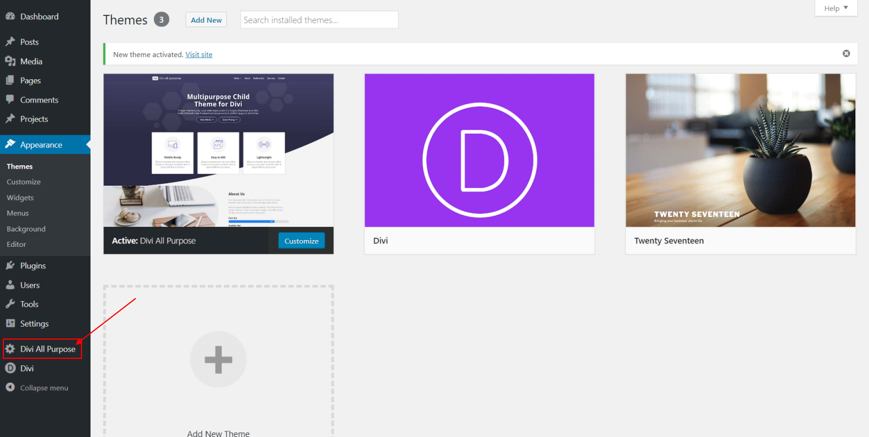This screenshot has width=869, height=437.
Task: Follow the Visit site link
Action: coord(199,54)
